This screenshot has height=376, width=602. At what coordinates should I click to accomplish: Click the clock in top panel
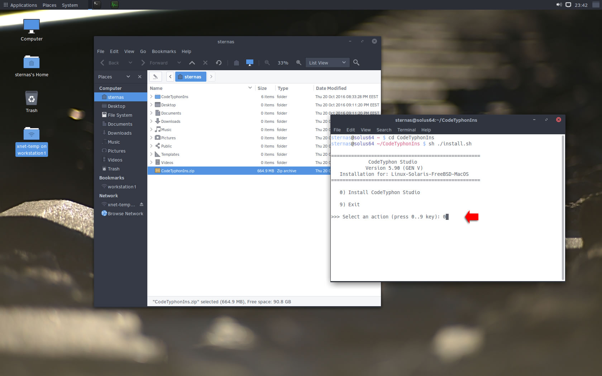581,5
